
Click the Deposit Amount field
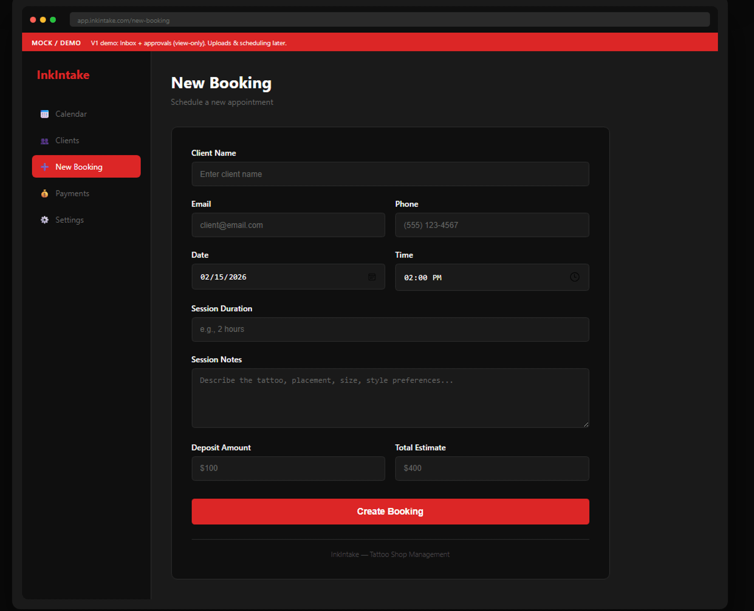coord(288,468)
